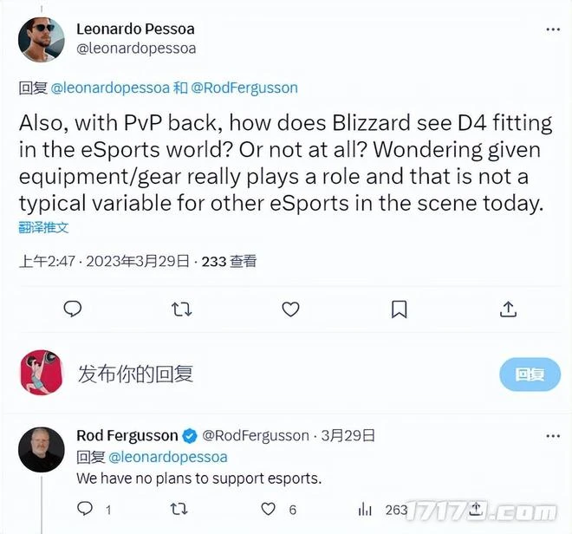This screenshot has width=572, height=534.
Task: Click the 233 查看 view count
Action: [x=229, y=261]
